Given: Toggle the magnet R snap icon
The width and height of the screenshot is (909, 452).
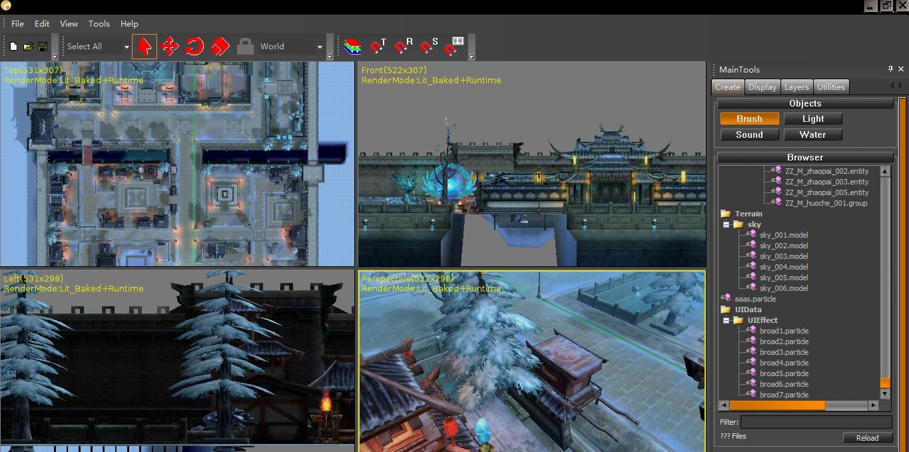Looking at the screenshot, I should click(x=404, y=47).
